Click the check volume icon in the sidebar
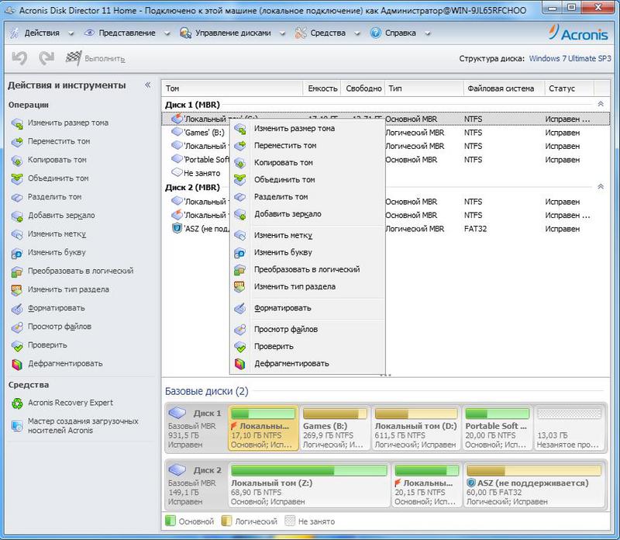 pos(17,345)
